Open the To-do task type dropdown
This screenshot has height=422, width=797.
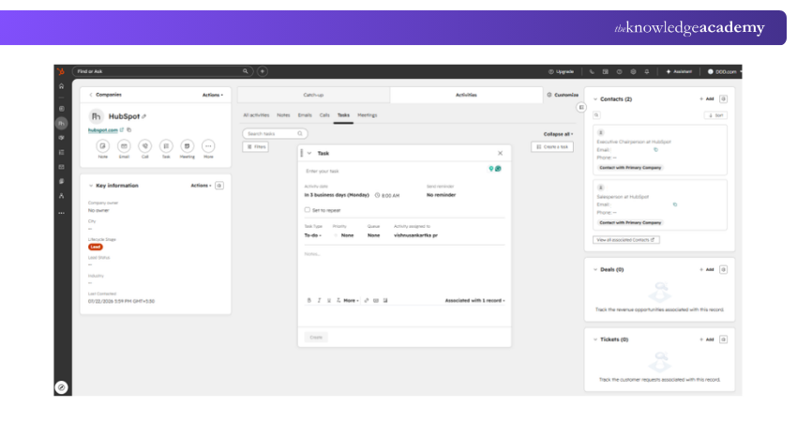click(x=312, y=235)
